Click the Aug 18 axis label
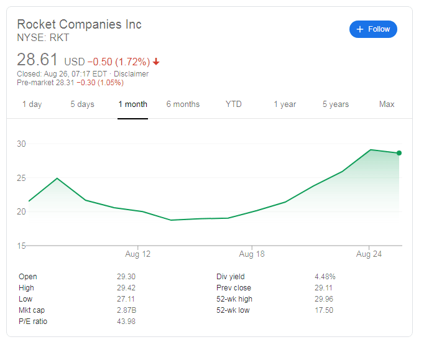 coord(252,254)
